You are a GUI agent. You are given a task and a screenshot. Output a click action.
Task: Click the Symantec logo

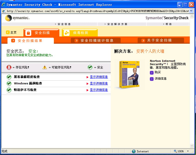pos(17,18)
